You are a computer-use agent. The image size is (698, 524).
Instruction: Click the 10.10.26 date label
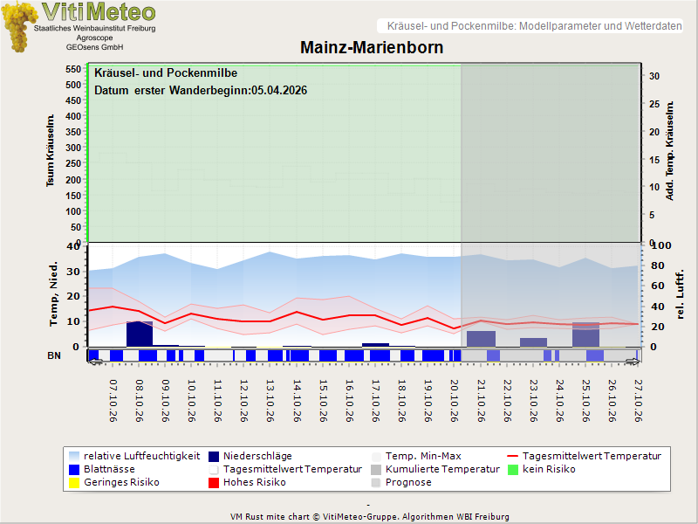click(192, 401)
